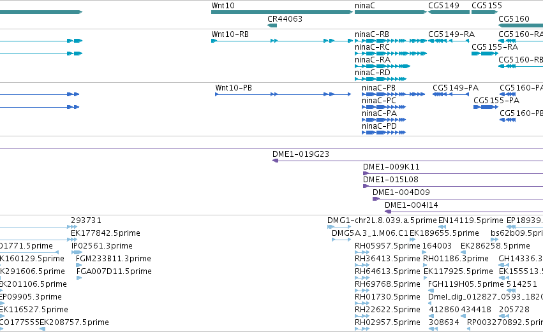
Task: Click the RH01730.5prime EST label
Action: click(x=387, y=297)
